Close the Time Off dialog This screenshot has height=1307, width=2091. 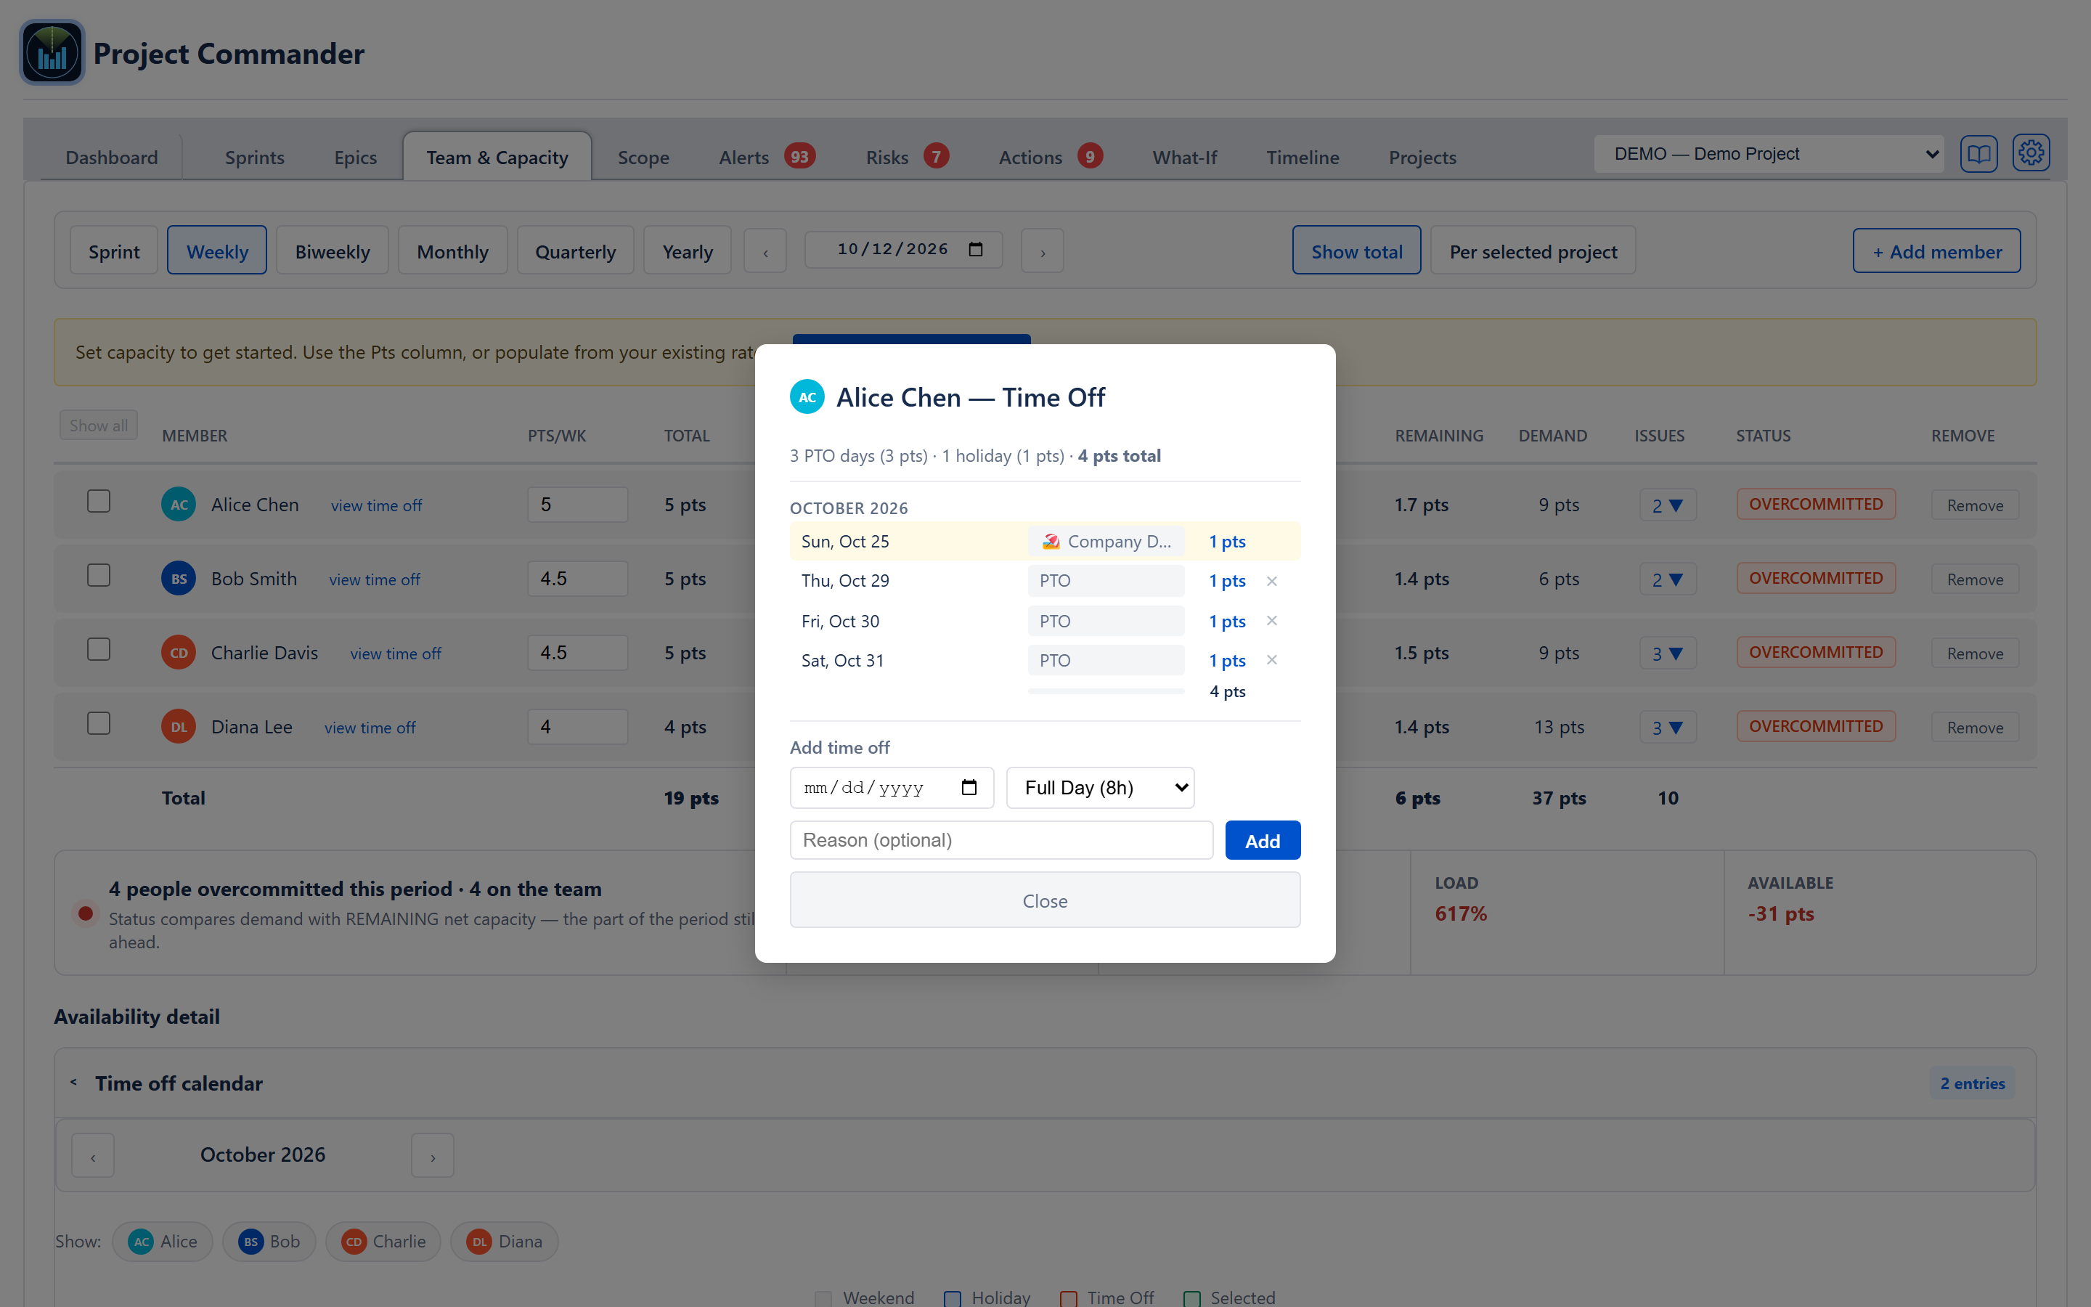1045,900
